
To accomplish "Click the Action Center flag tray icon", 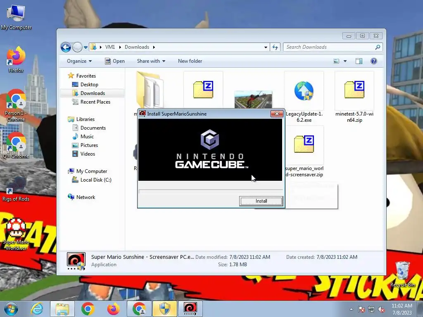I will click(x=361, y=309).
